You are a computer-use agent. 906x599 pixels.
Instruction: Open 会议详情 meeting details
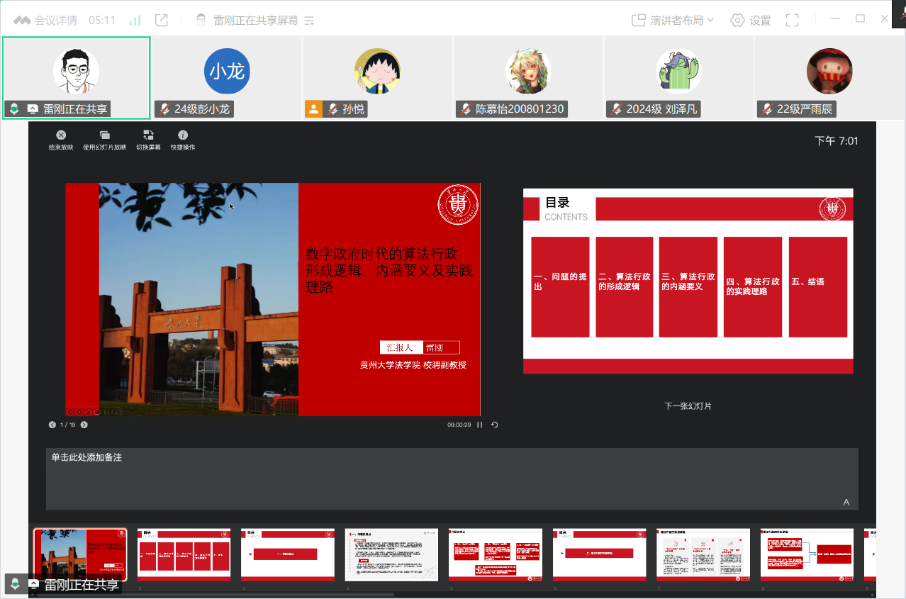(x=45, y=21)
